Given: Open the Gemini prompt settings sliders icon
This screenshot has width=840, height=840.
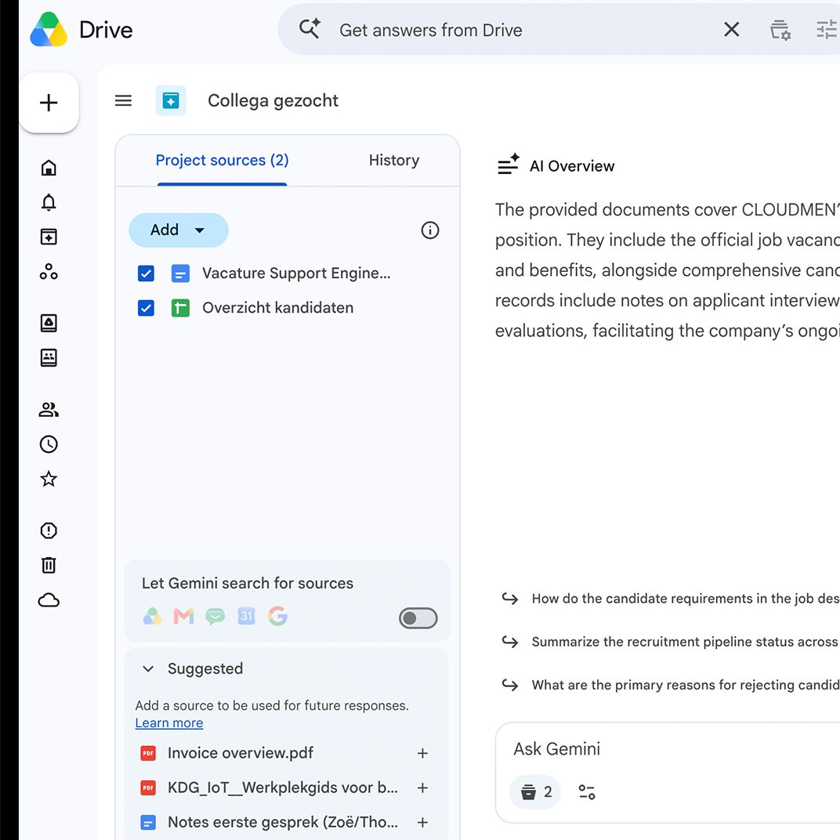Looking at the screenshot, I should (x=587, y=791).
